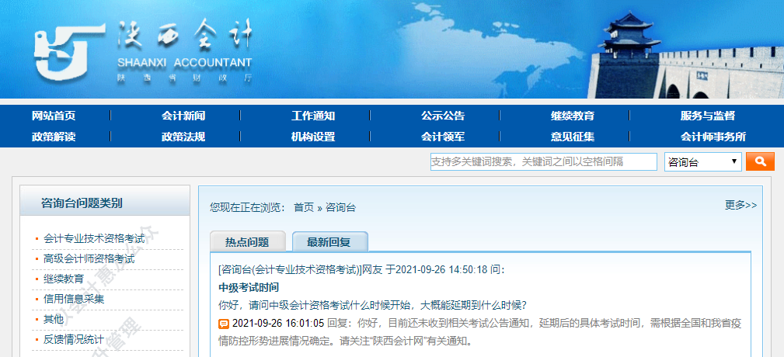Navigate to 服务与监督
784x357 pixels.
[x=707, y=116]
